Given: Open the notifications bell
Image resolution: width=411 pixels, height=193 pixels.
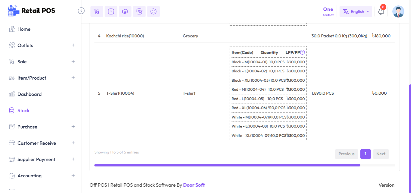Looking at the screenshot, I should [381, 12].
